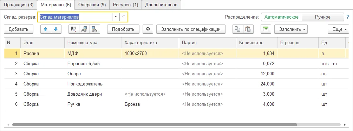
Task: Click the Ед. column header
Action: 332,43
